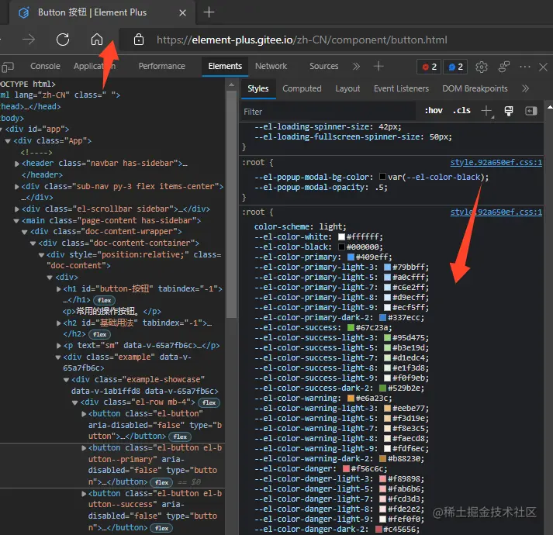Screen dimensions: 553x535
Task: Click the styles Filter input field
Action: [x=328, y=112]
